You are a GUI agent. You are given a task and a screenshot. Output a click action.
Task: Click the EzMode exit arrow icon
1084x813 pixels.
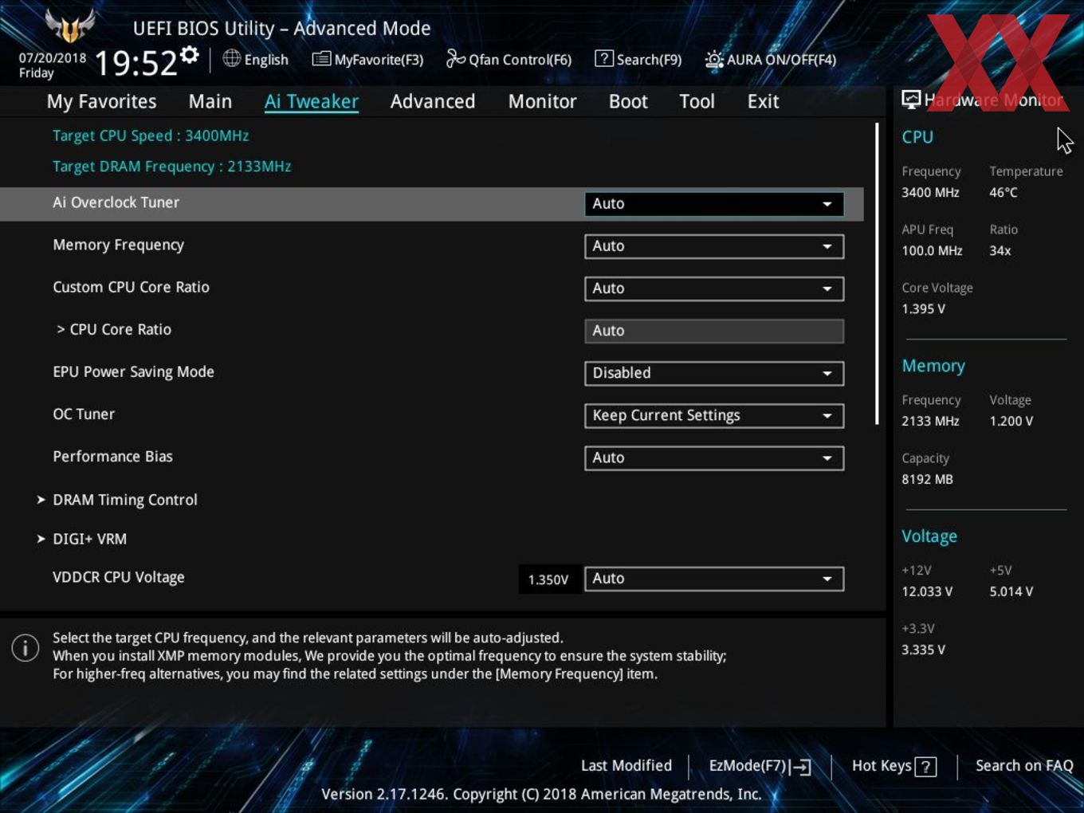(x=801, y=767)
